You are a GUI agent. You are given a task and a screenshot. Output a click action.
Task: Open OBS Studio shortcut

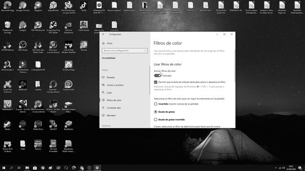click(x=23, y=46)
